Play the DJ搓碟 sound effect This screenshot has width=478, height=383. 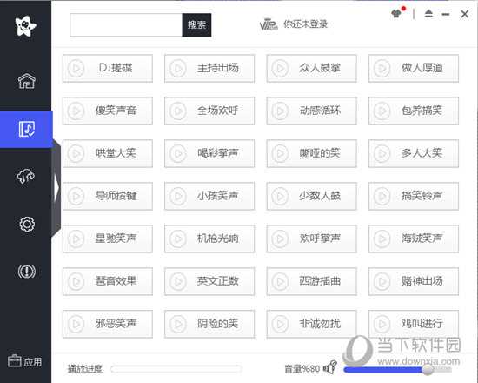[x=108, y=68]
